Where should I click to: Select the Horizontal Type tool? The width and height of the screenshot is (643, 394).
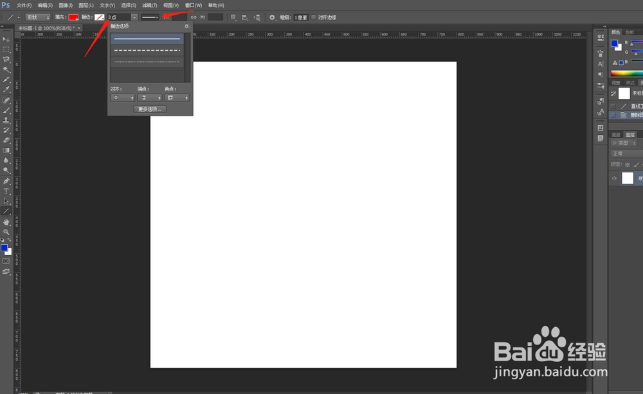[6, 191]
